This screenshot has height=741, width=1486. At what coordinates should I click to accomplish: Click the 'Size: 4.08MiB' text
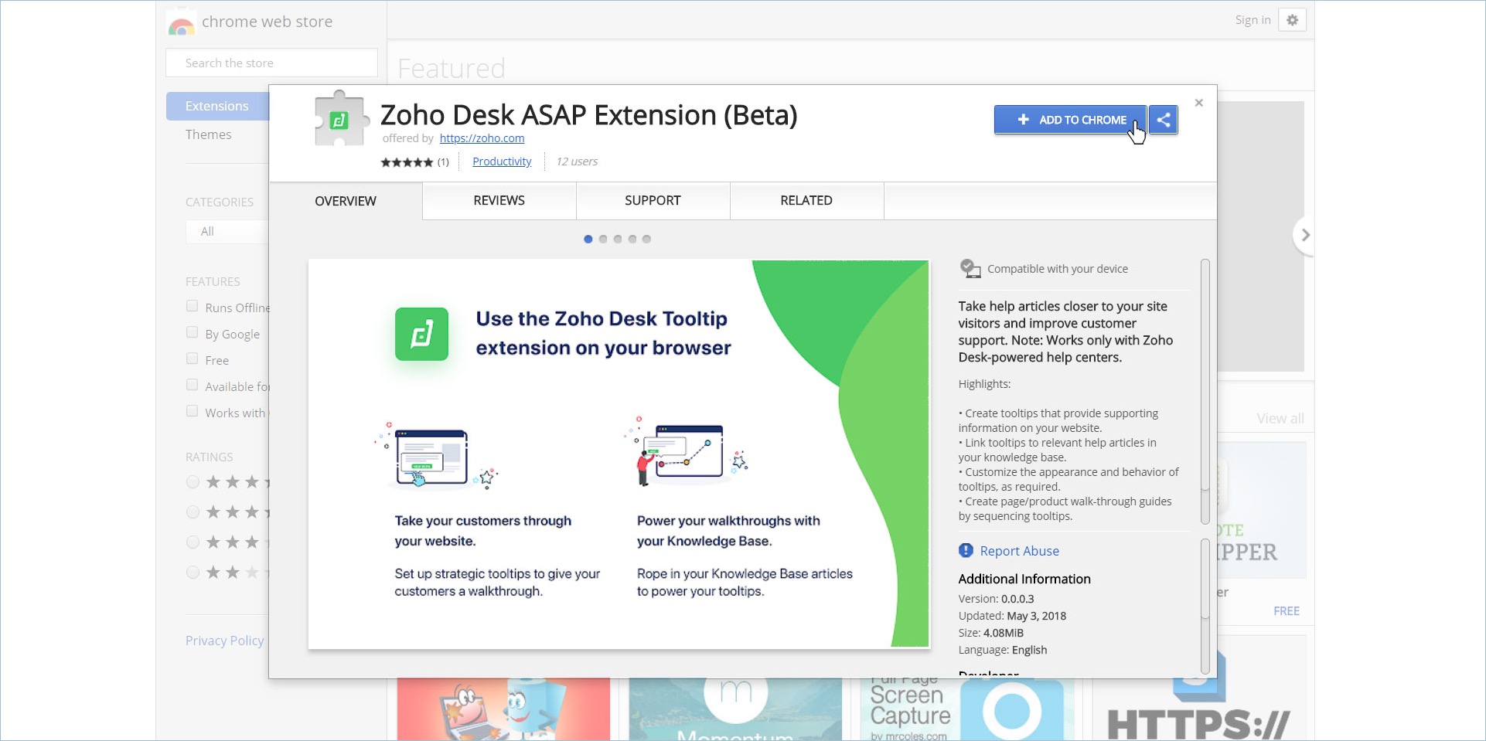click(x=990, y=633)
